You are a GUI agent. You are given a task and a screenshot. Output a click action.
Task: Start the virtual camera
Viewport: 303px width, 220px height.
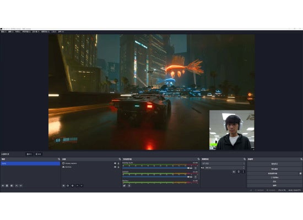273,173
